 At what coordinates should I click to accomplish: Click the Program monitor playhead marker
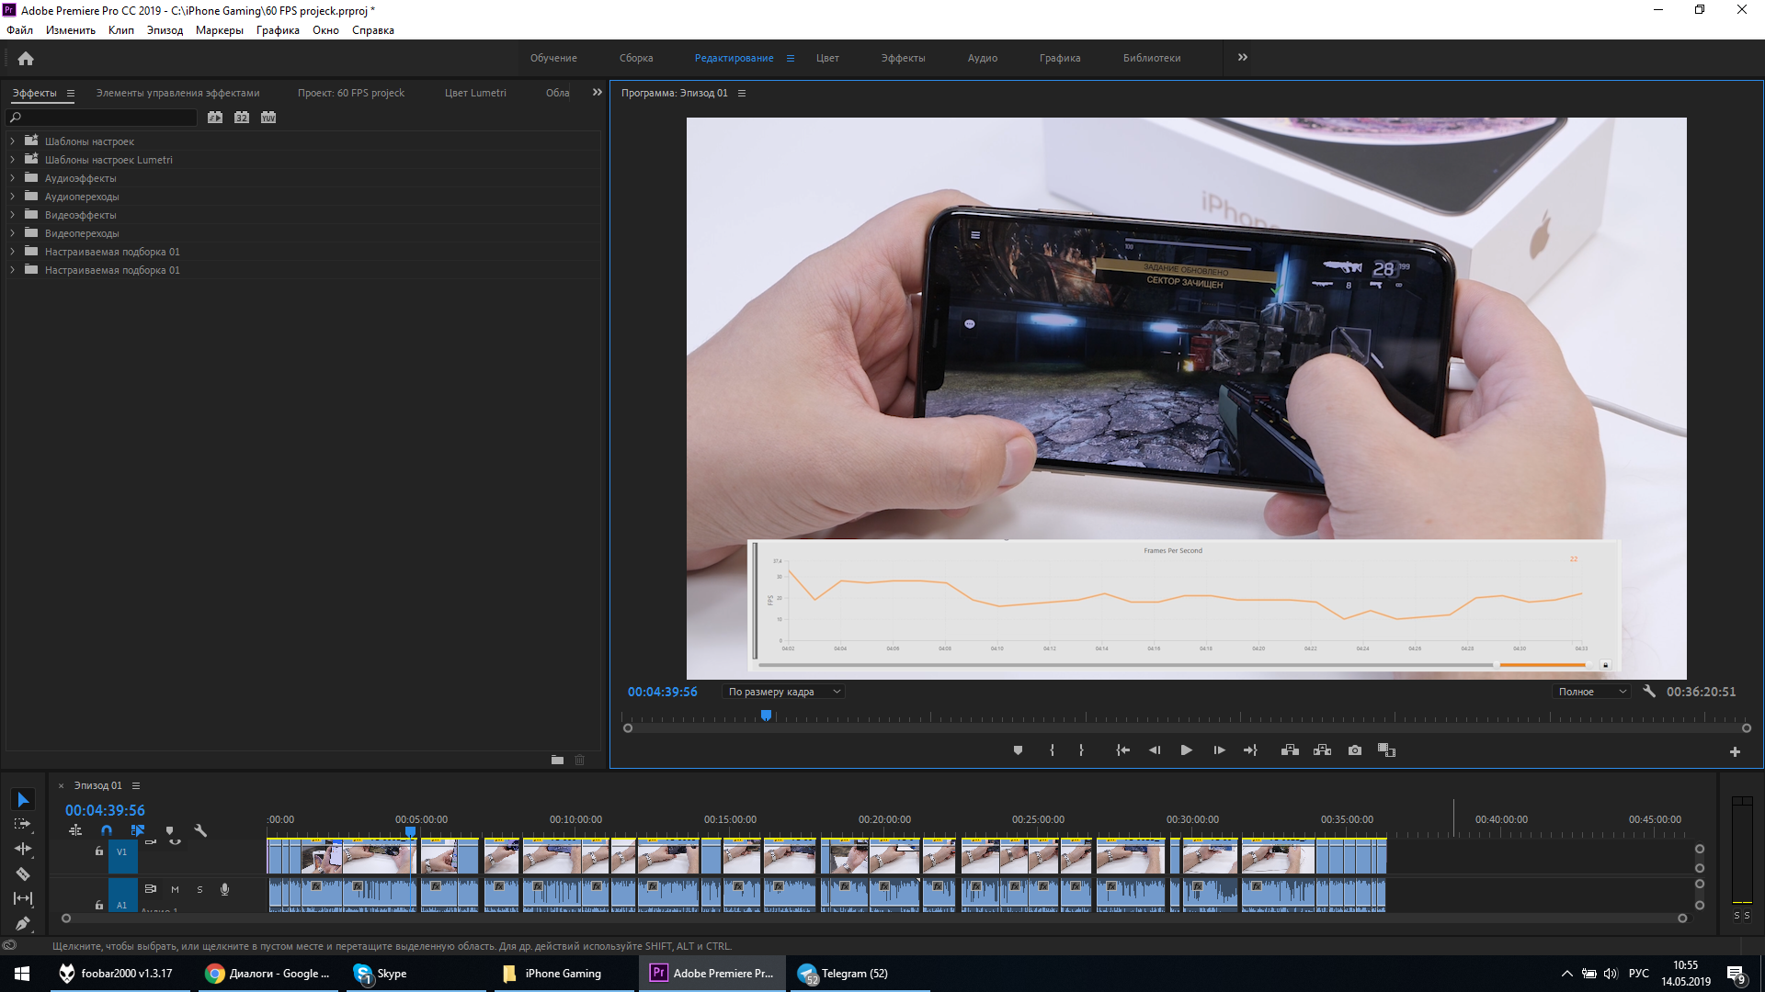[x=766, y=716]
